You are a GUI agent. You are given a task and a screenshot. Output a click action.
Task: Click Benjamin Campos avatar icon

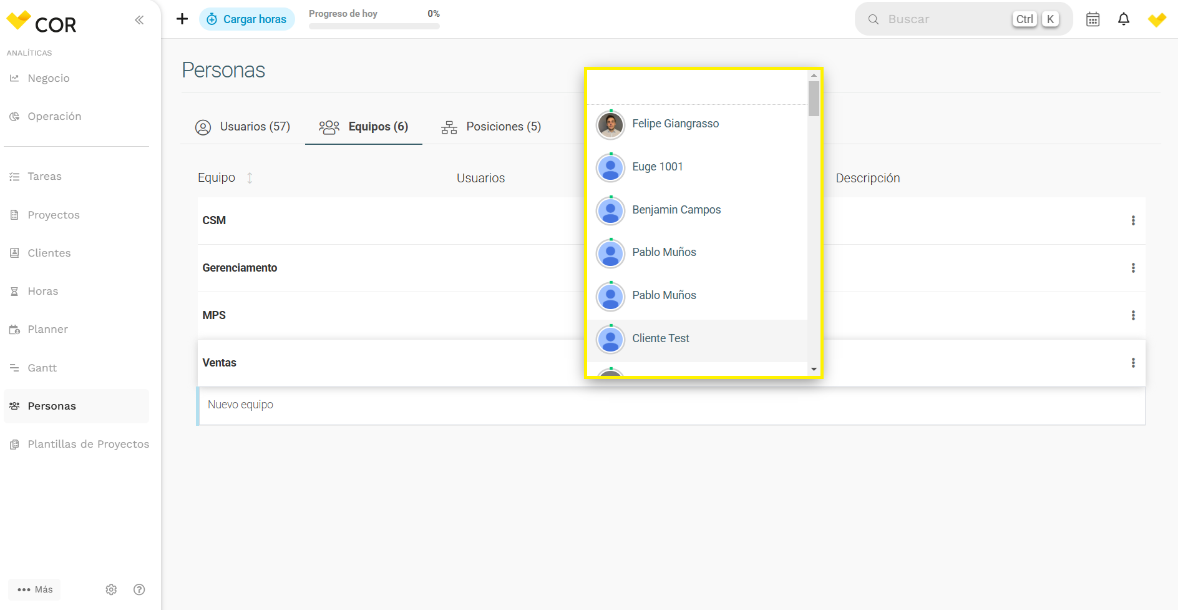pos(610,211)
